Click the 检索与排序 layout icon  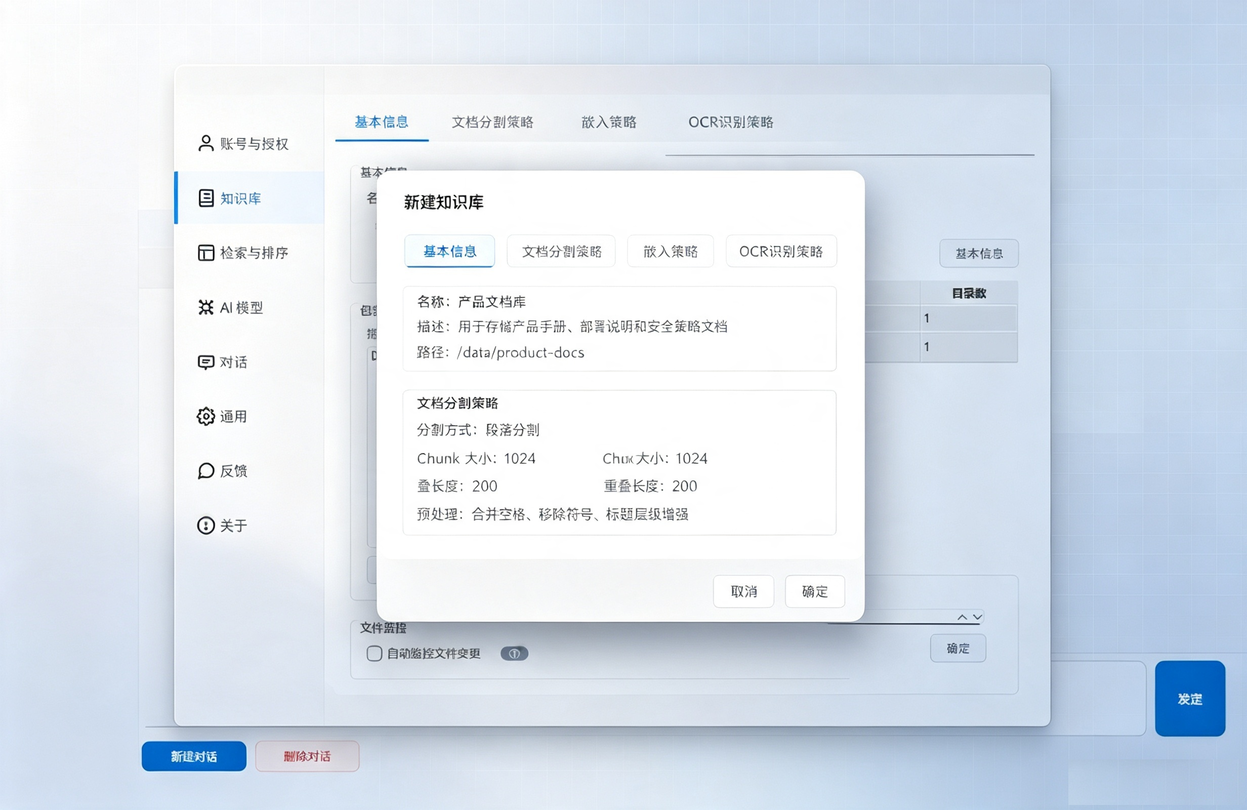pos(206,253)
